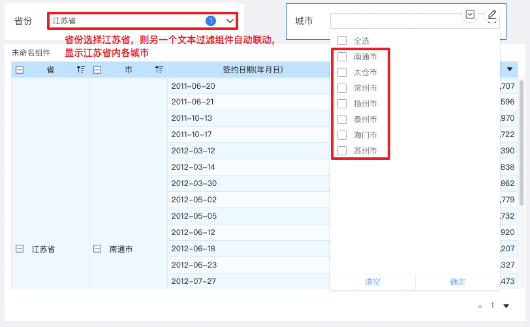The height and width of the screenshot is (327, 530).
Task: Click the blue selected-count badge in 省份
Action: (x=211, y=21)
